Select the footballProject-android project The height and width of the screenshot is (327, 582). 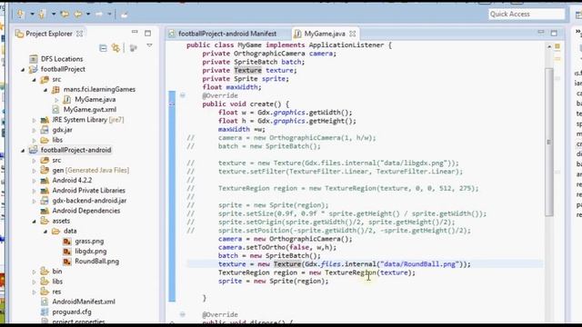coord(75,150)
